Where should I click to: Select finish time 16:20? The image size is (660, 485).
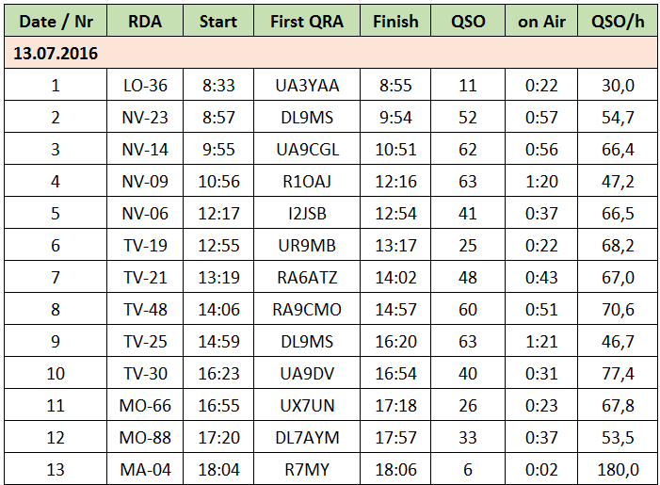coord(396,341)
